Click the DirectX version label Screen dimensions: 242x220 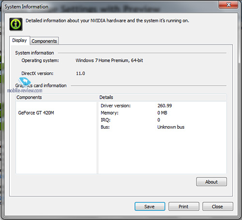pos(37,73)
